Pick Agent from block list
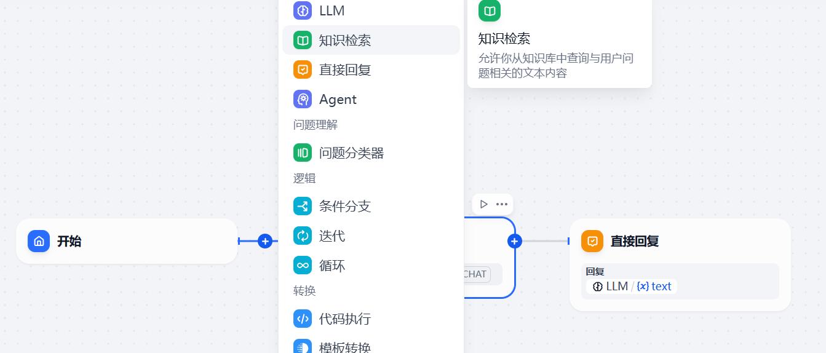 pos(371,99)
